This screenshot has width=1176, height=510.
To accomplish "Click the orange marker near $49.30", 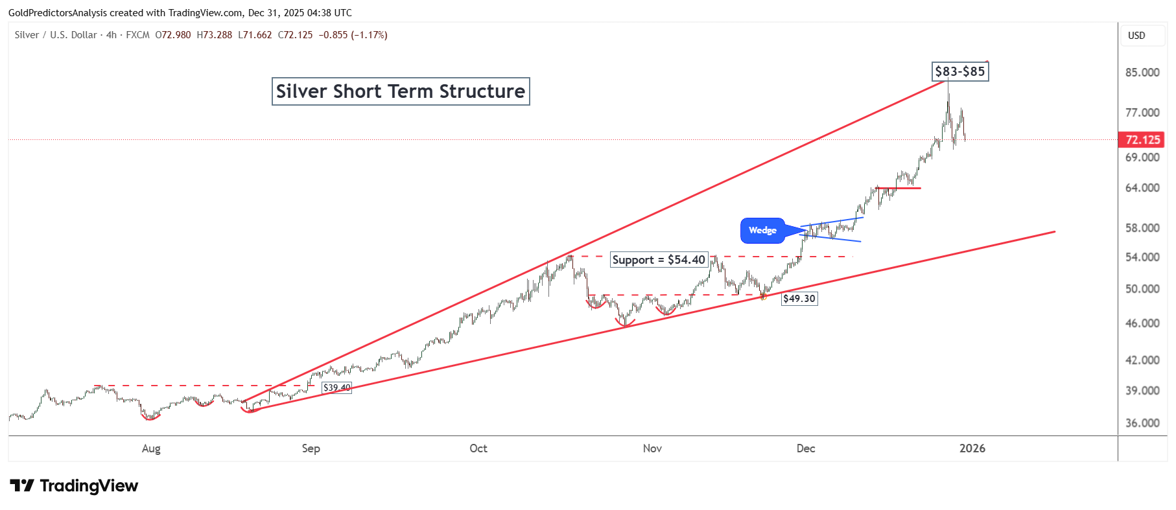I will click(x=764, y=297).
